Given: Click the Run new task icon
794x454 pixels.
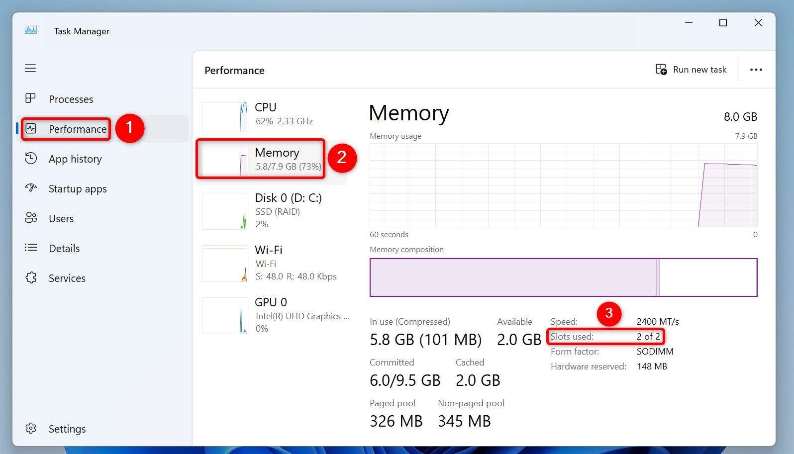Looking at the screenshot, I should pos(661,70).
